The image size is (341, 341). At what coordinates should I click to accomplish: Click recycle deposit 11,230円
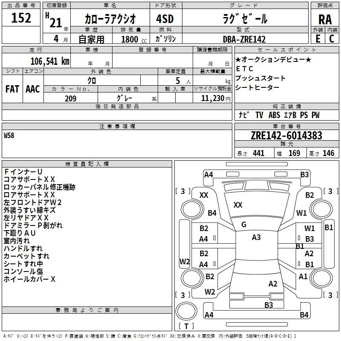click(x=216, y=98)
